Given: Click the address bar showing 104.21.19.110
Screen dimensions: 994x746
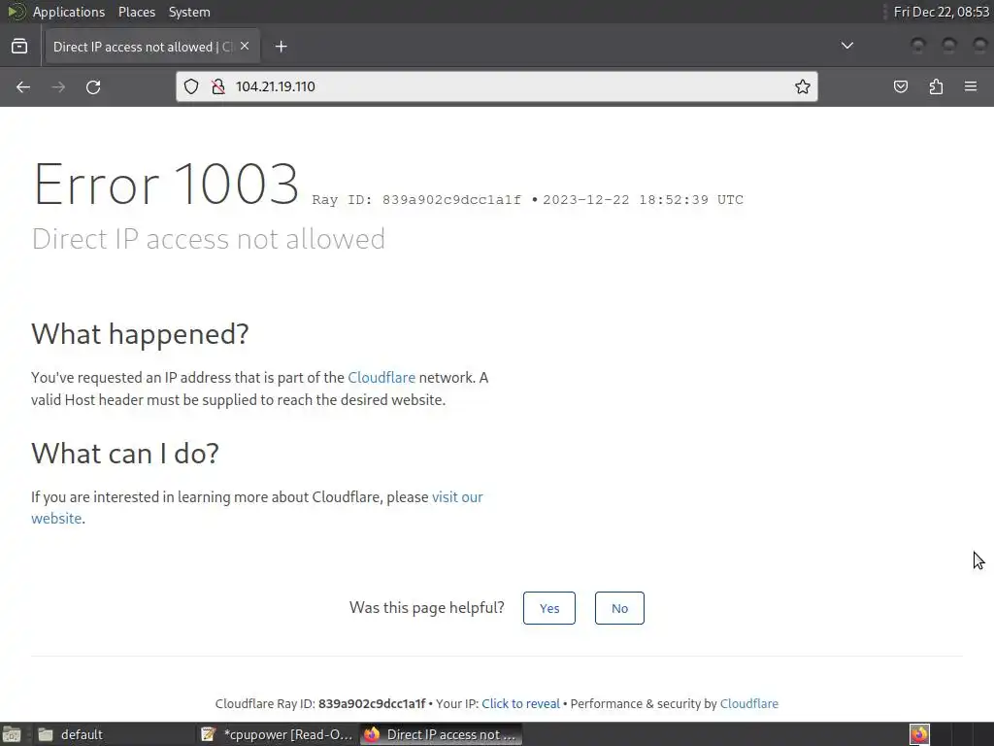Looking at the screenshot, I should point(497,86).
